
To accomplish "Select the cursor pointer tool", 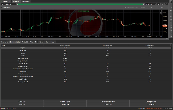I will 171,2.
